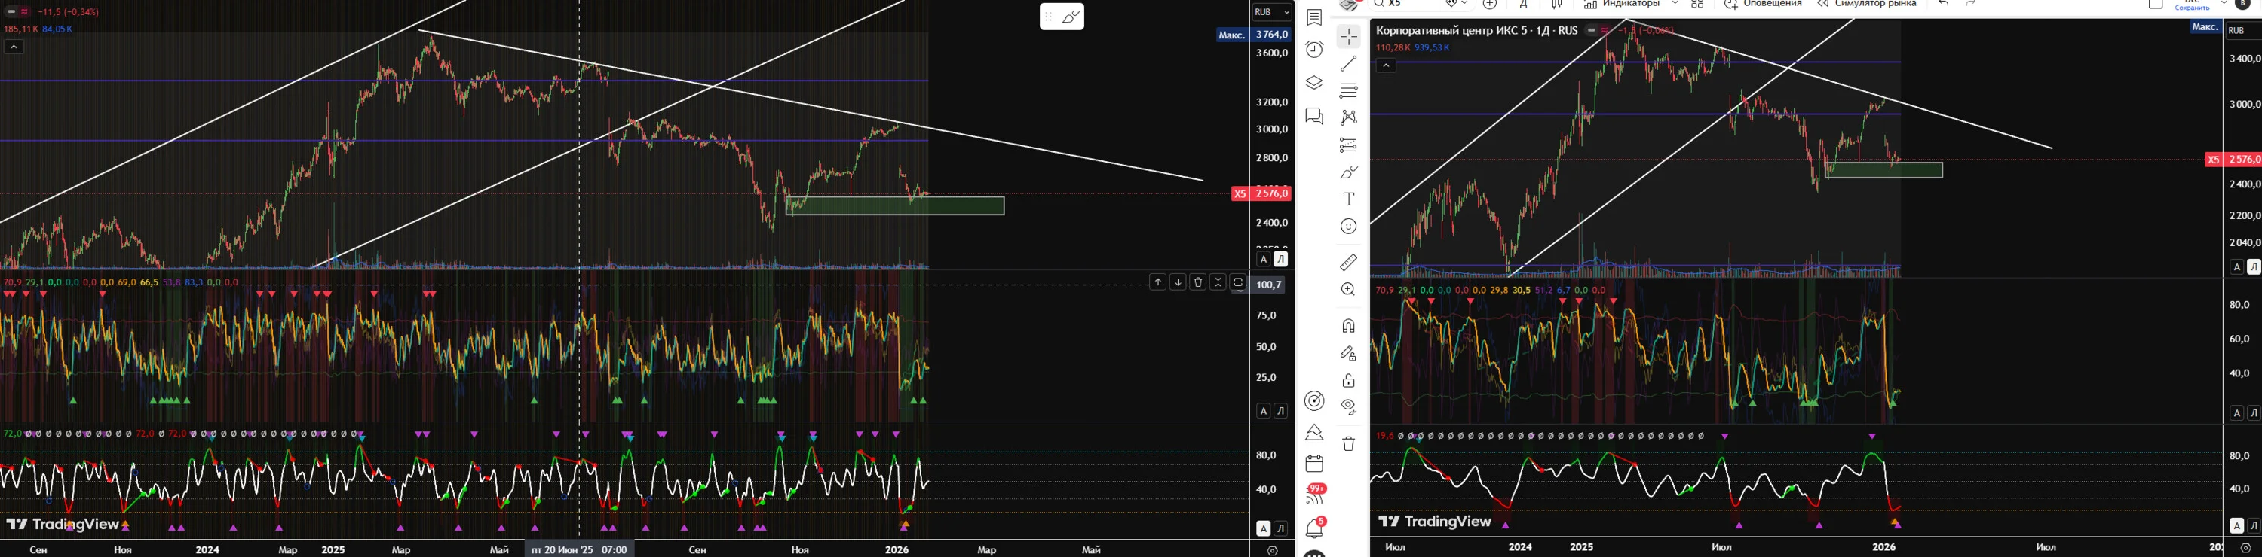Click the brush icon in the floating drawing toolbar
Viewport: 2262px width, 557px height.
(x=1071, y=17)
